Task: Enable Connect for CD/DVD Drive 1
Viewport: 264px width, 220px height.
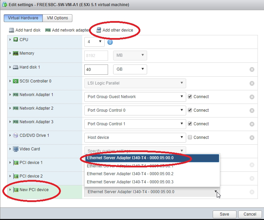Action: [190, 137]
